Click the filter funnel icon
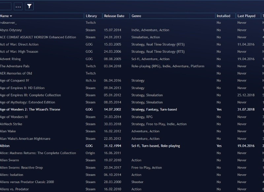Viewport: 264px width, 192px height. 29,6
